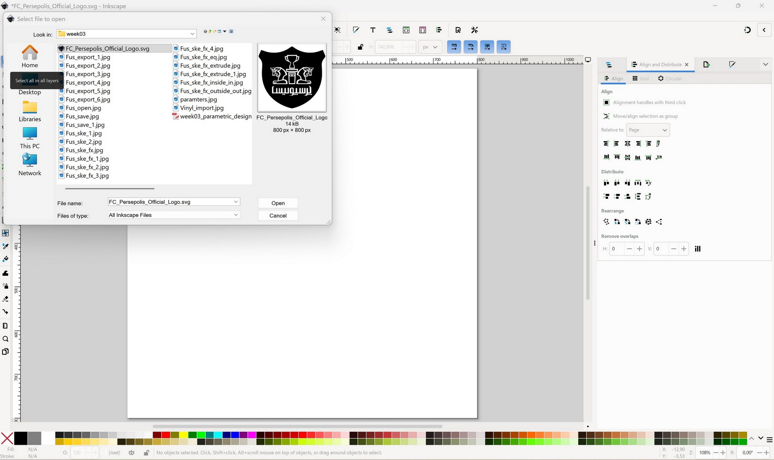Screen dimensions: 774x460
Task: Open the px units dropdown
Action: point(430,47)
